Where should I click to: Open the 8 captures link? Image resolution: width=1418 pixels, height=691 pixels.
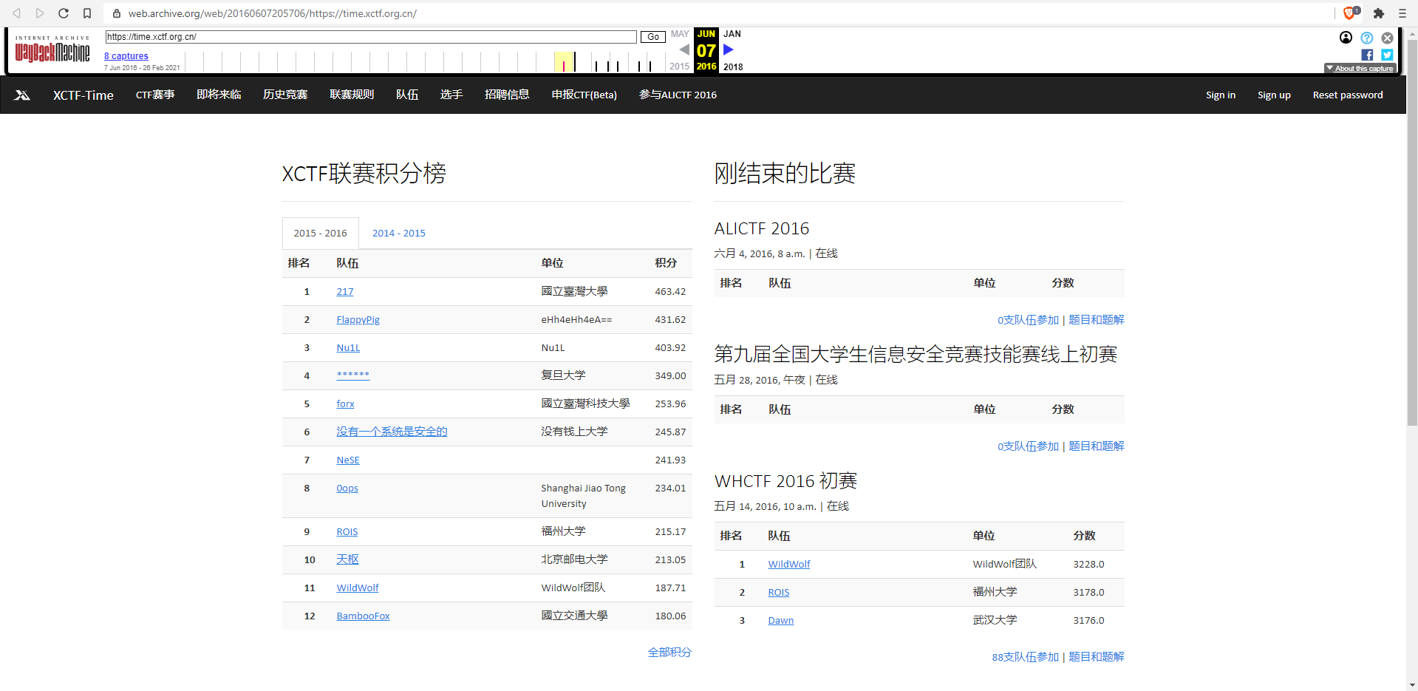(x=126, y=56)
